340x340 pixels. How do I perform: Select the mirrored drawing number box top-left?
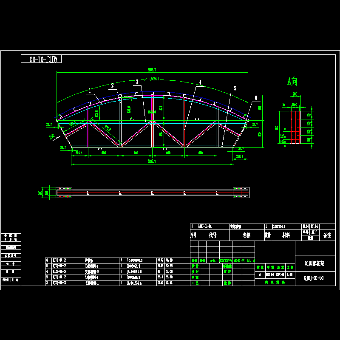coord(41,59)
